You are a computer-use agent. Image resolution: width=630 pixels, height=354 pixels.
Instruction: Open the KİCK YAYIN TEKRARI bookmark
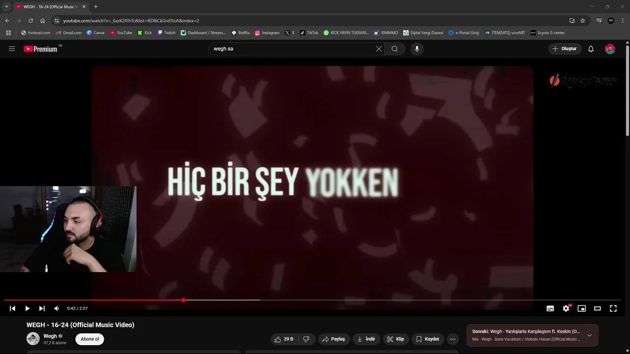[x=346, y=33]
